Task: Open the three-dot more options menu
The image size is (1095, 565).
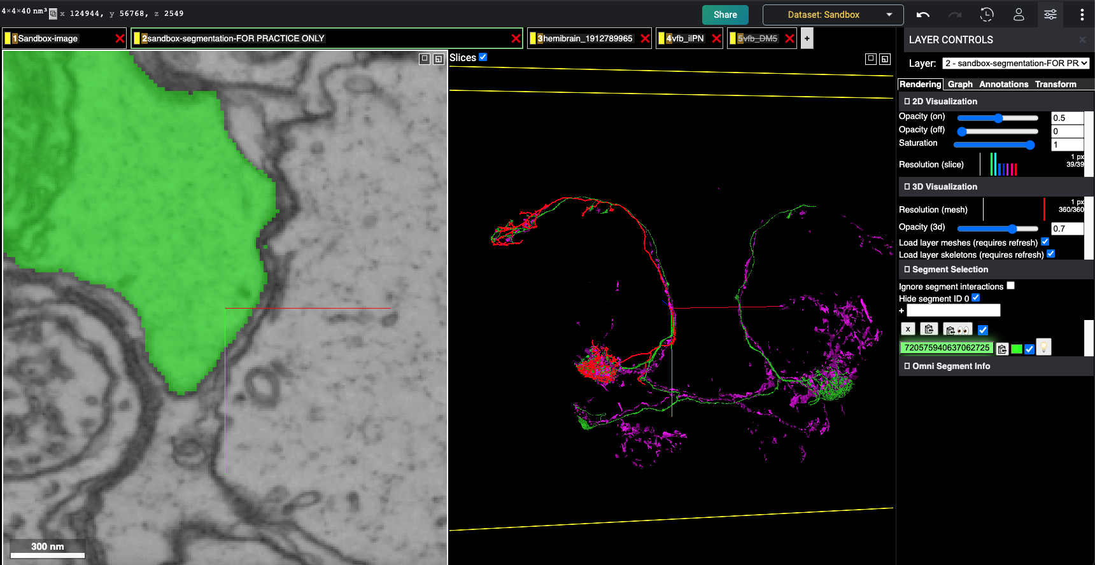Action: 1082,15
